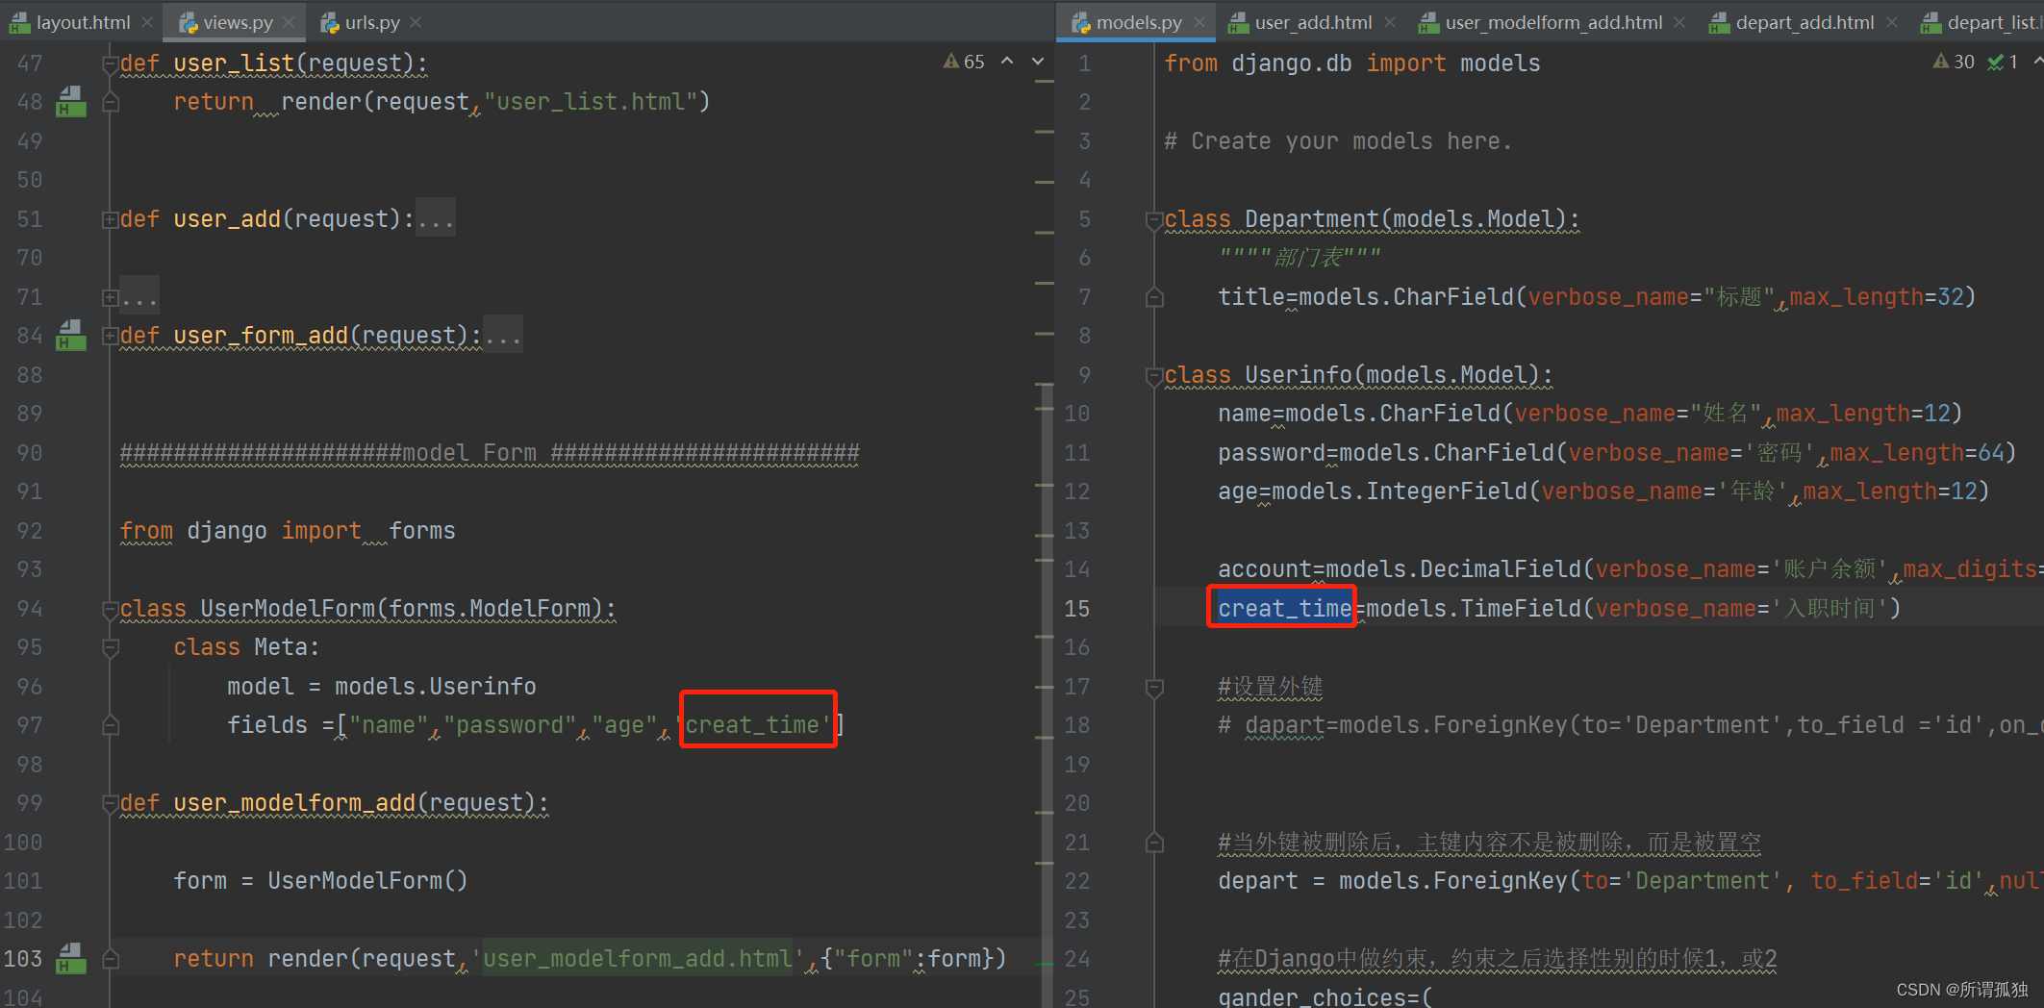
Task: Switch to the layout.html tab
Action: [70, 22]
